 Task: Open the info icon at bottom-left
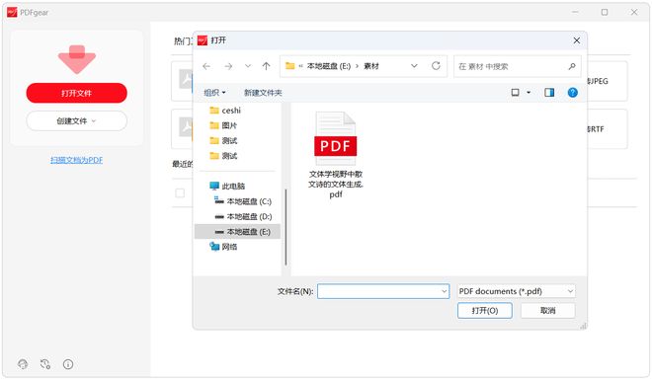click(x=68, y=364)
